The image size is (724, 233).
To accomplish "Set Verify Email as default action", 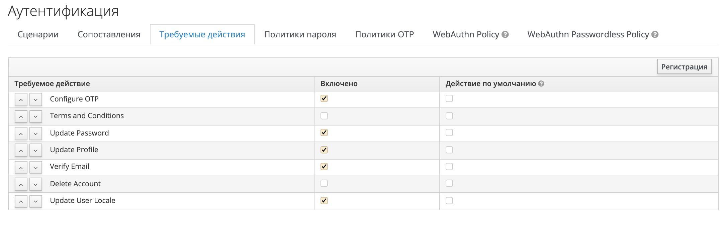I will pos(449,167).
